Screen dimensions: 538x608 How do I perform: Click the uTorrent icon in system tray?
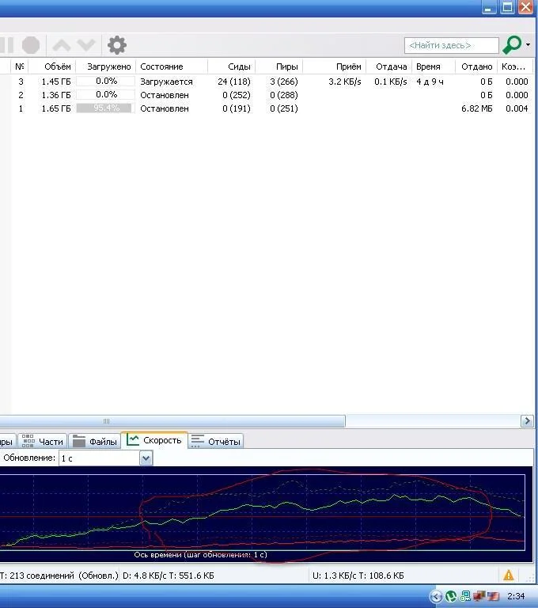[x=451, y=596]
